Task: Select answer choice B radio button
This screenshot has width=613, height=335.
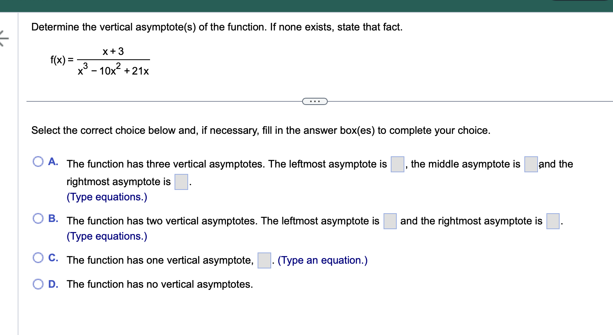Action: (x=38, y=218)
